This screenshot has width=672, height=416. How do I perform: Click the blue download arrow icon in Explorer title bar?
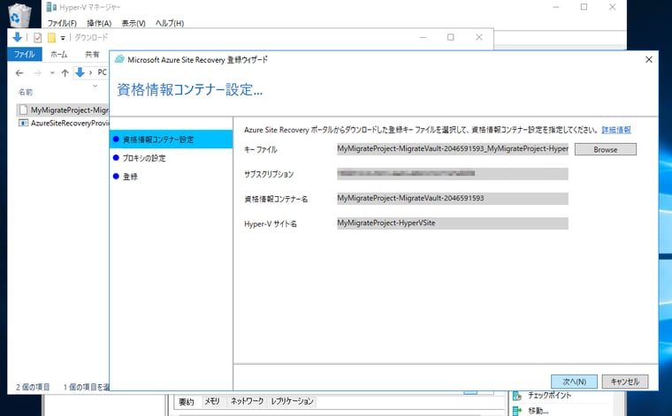pyautogui.click(x=17, y=37)
